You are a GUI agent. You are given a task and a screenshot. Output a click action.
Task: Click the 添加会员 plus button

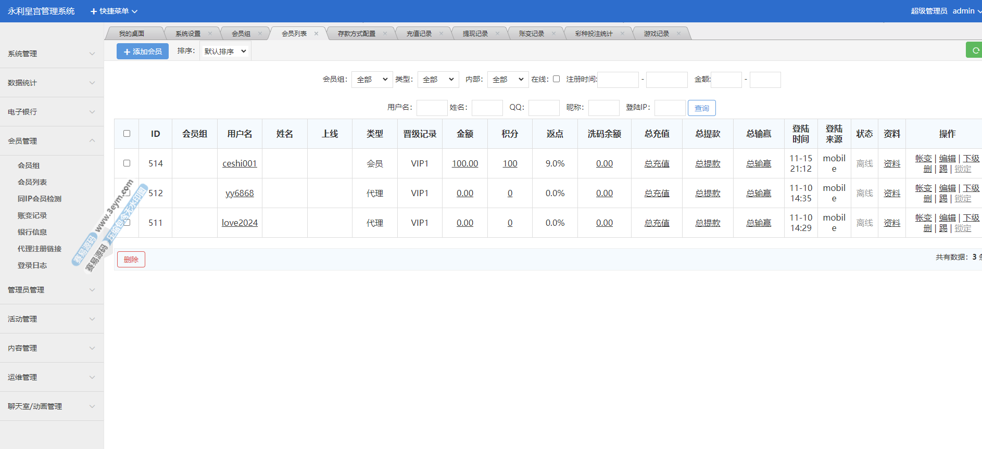point(143,52)
